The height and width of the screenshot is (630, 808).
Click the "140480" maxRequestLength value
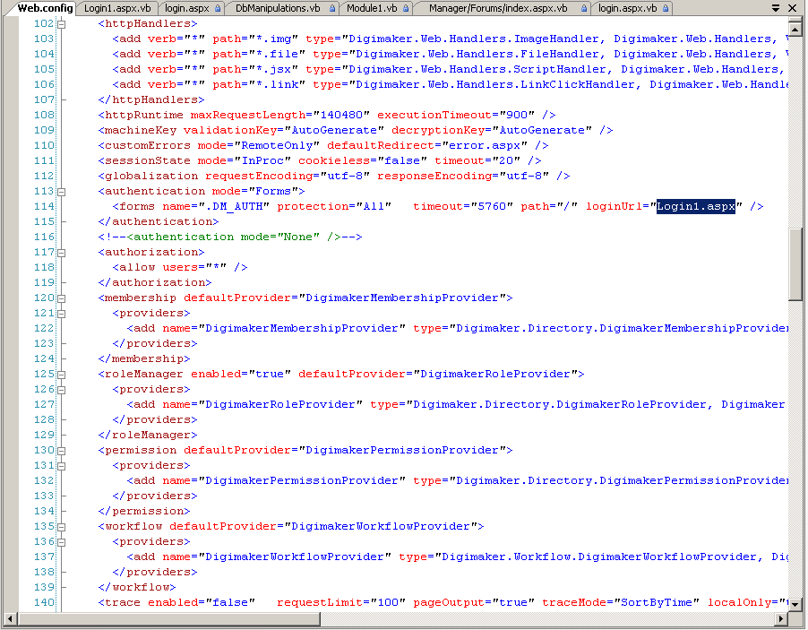(341, 115)
